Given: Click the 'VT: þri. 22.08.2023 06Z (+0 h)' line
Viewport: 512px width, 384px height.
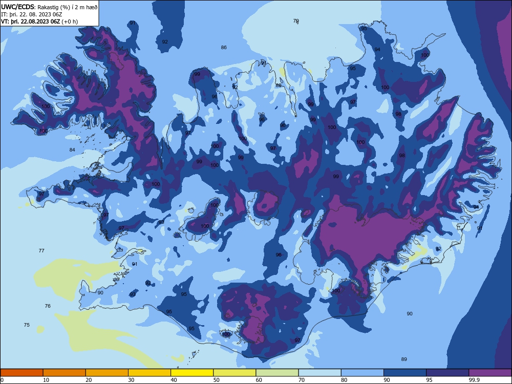Looking at the screenshot, I should click(39, 22).
